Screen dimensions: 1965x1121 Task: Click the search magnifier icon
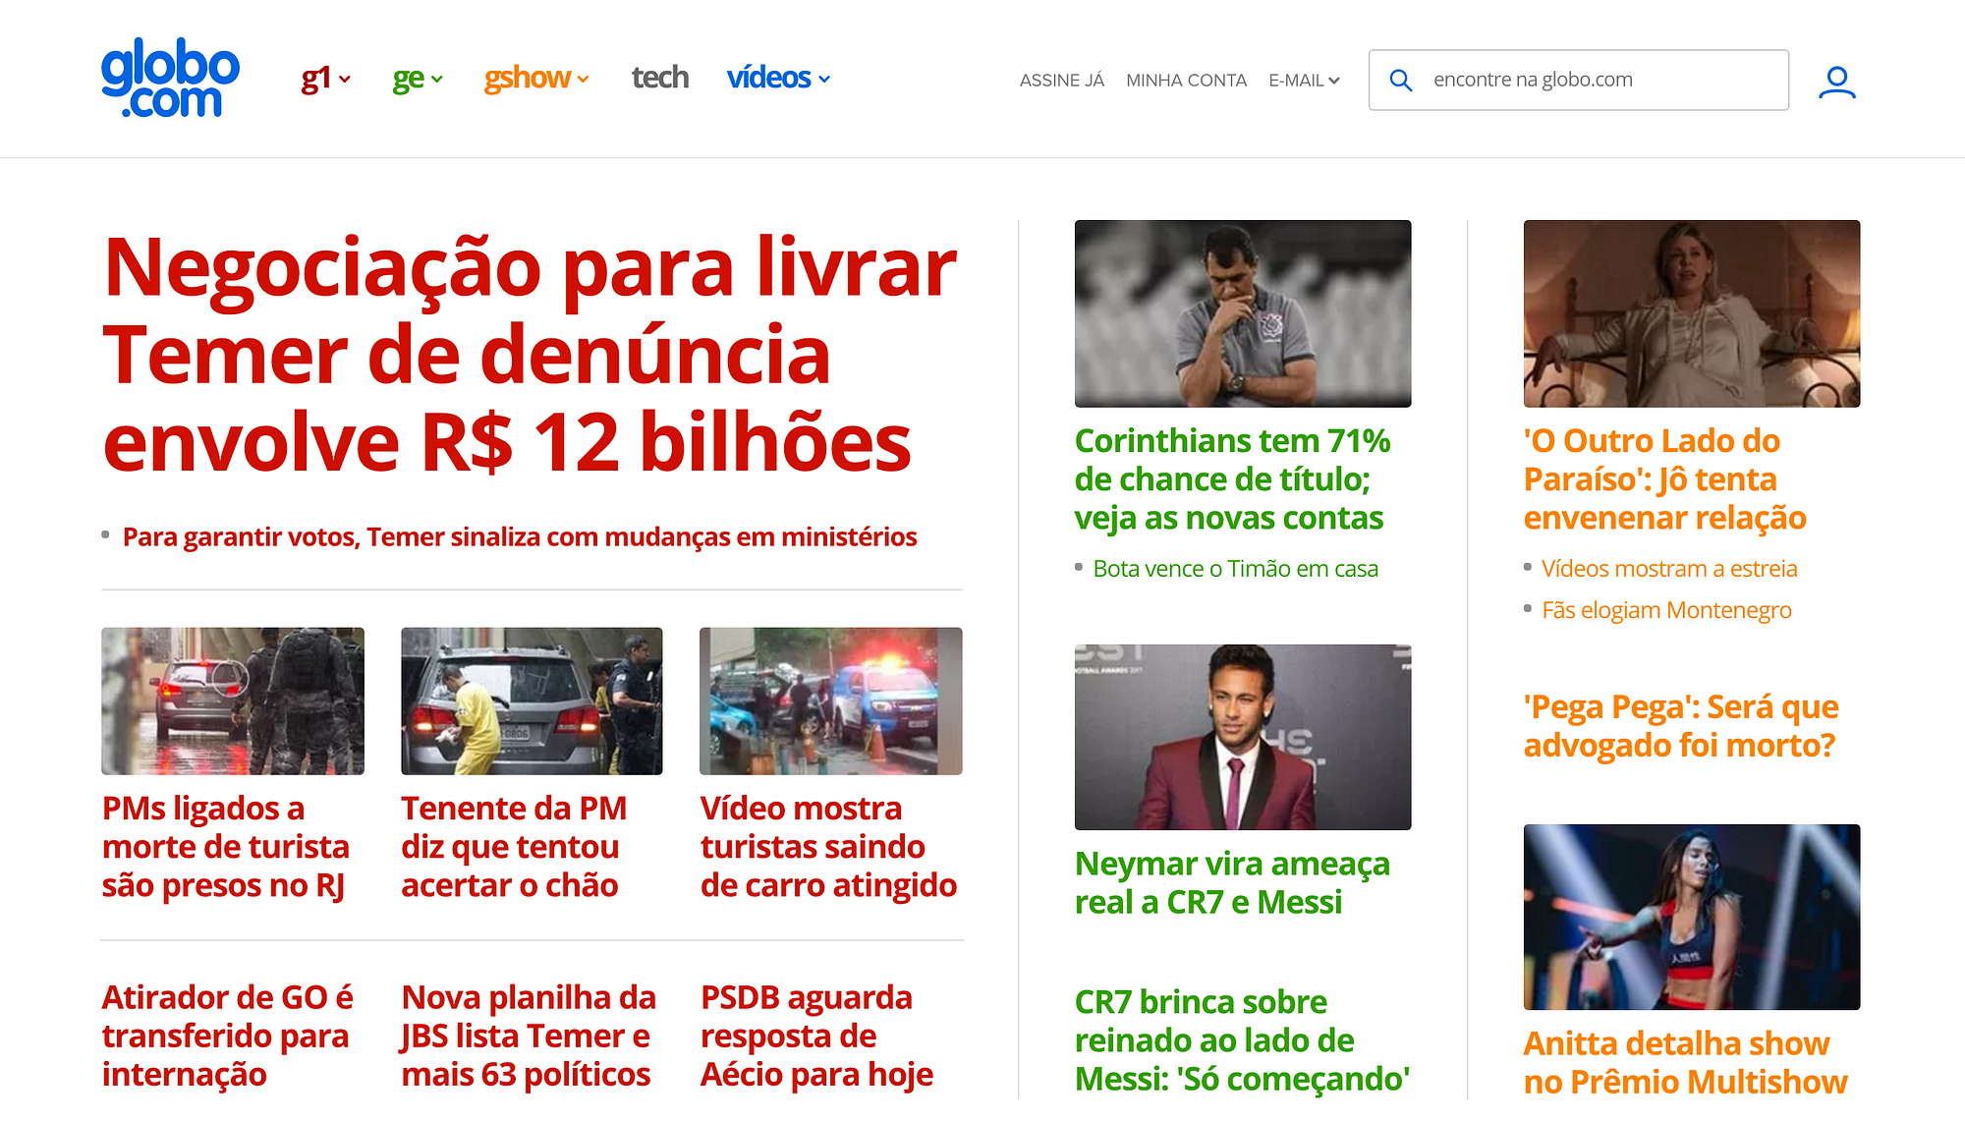click(1401, 81)
